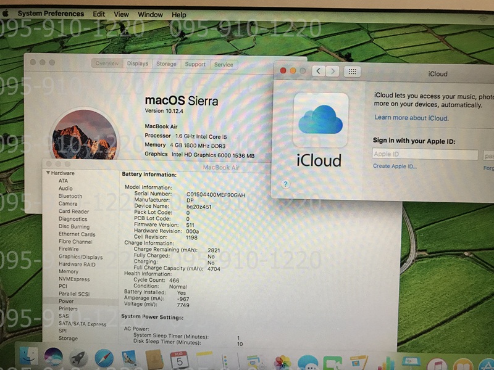Click the Apple ID input field
This screenshot has width=494, height=370.
click(425, 155)
